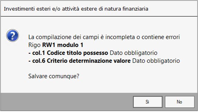Click the gray button bar left of Si
The width and height of the screenshot is (198, 112).
click(67, 102)
